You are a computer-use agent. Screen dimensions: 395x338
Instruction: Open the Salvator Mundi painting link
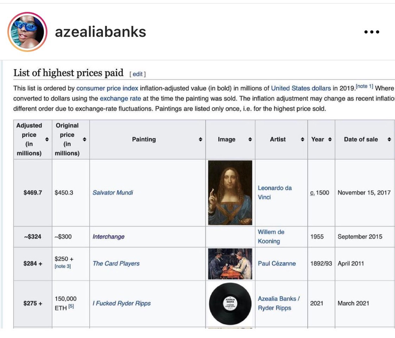click(113, 193)
